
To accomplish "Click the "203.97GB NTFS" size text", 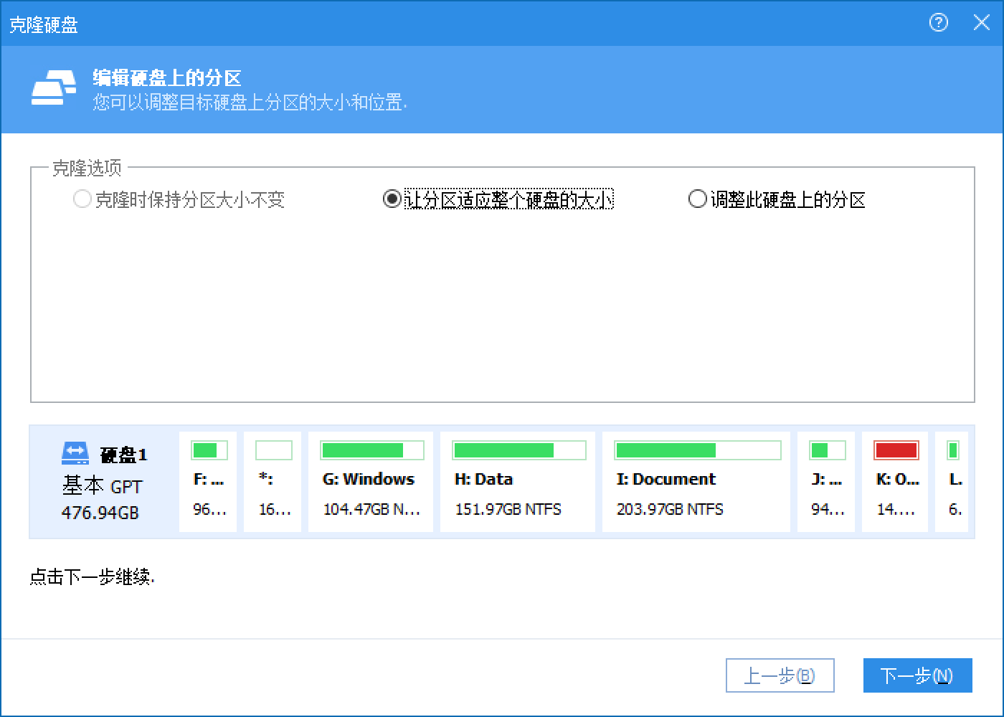I will point(670,509).
